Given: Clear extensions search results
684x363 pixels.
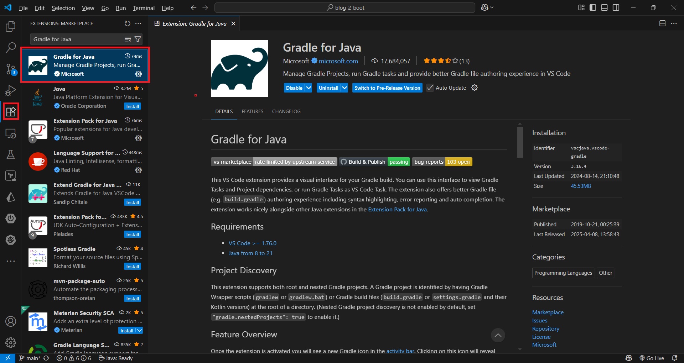Looking at the screenshot, I should coord(128,39).
